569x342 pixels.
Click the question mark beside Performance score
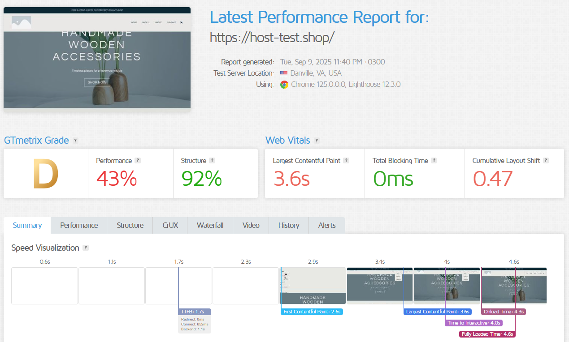(138, 161)
